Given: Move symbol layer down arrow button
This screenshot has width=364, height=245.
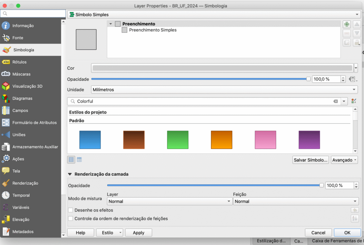Looking at the screenshot, I should coord(357,33).
